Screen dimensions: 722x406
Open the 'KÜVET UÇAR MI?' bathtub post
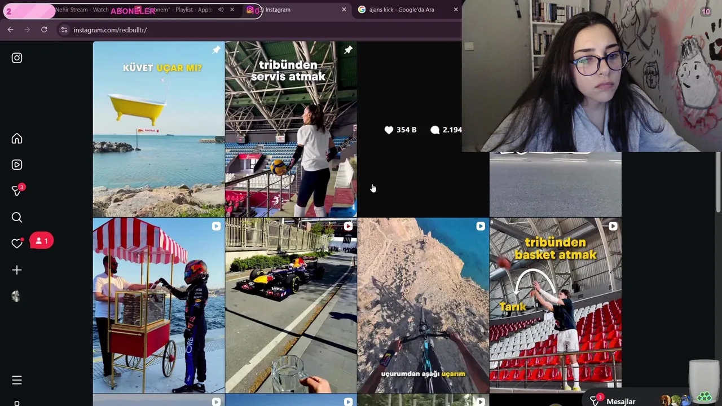159,129
